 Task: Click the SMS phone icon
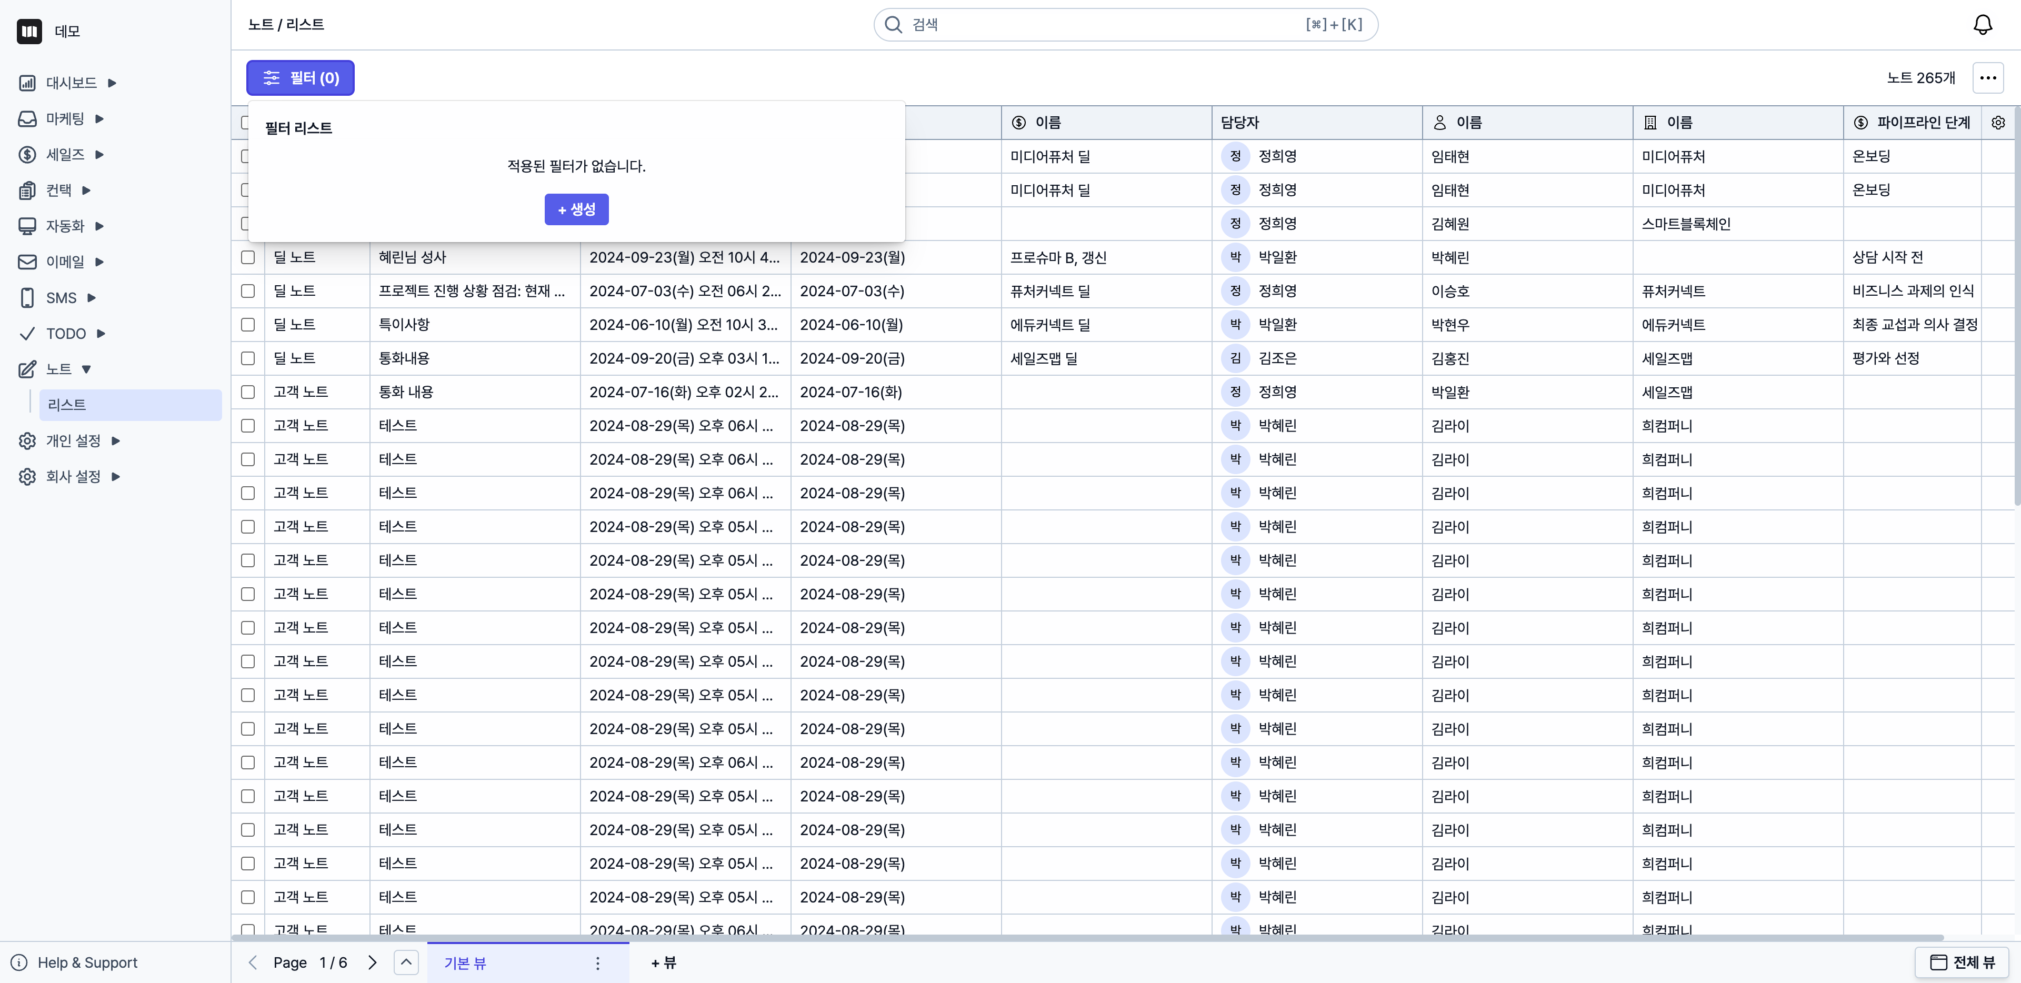point(27,298)
